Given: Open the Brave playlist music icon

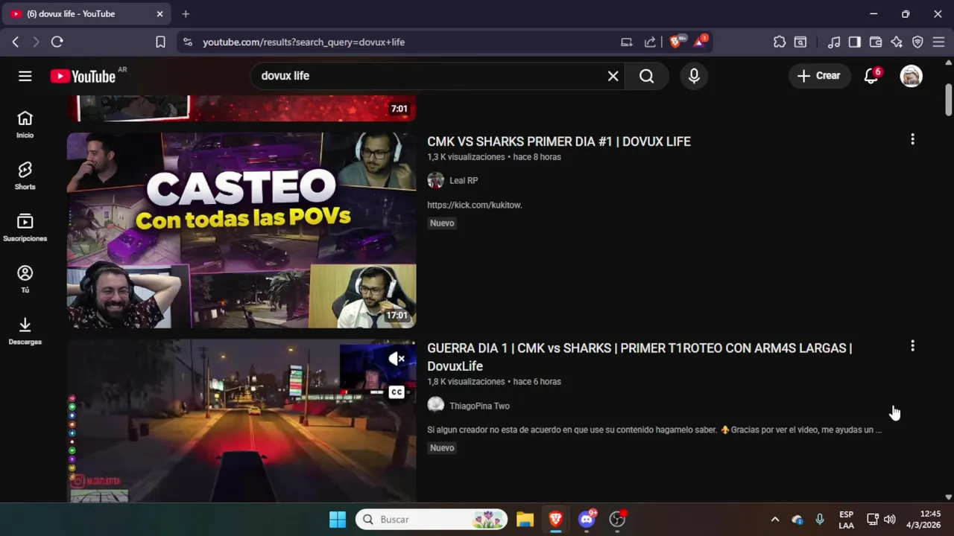Looking at the screenshot, I should tap(834, 42).
